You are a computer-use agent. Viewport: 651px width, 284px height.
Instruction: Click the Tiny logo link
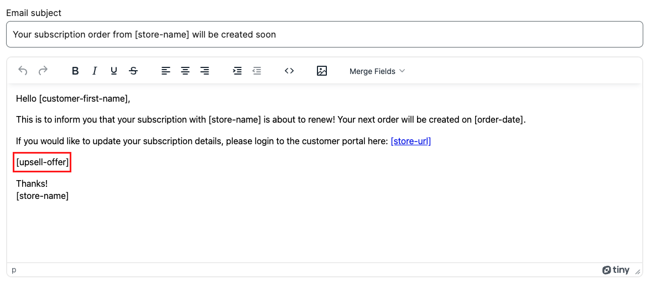click(616, 270)
